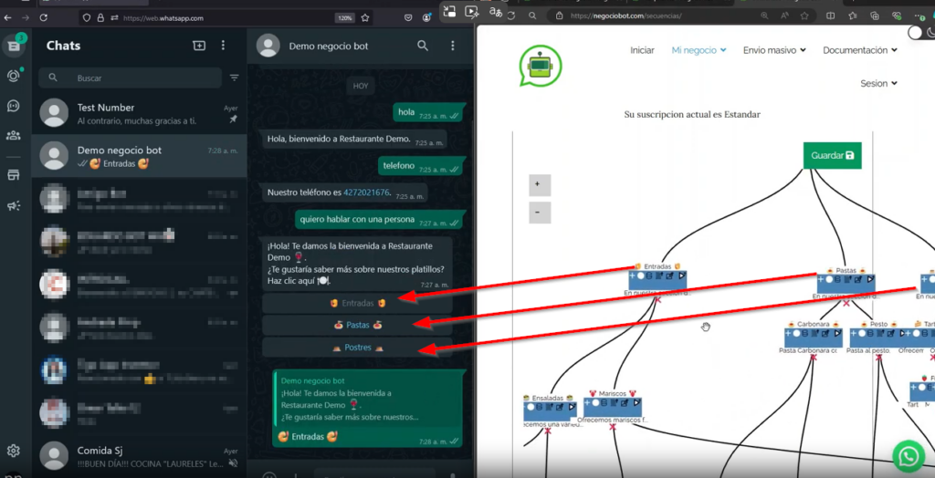This screenshot has height=478, width=935.
Task: Add a child to the Mariscos node with plus
Action: click(x=588, y=403)
